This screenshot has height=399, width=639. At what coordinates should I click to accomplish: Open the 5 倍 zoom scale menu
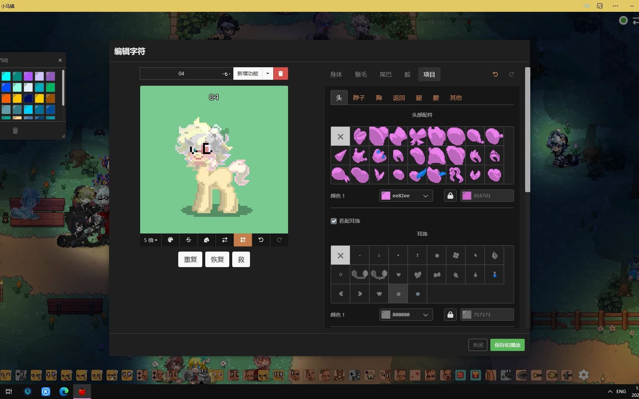[151, 240]
